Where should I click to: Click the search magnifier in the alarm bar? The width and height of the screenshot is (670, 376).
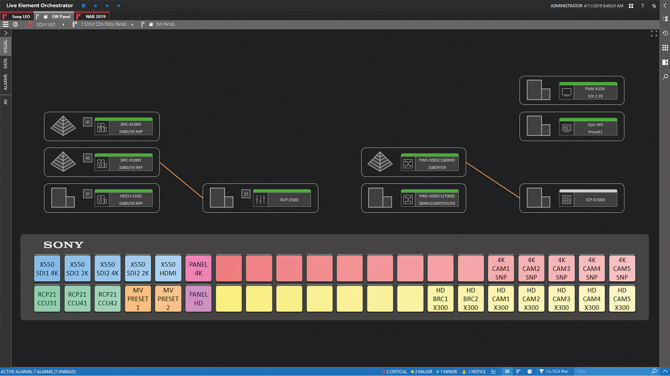[654, 371]
